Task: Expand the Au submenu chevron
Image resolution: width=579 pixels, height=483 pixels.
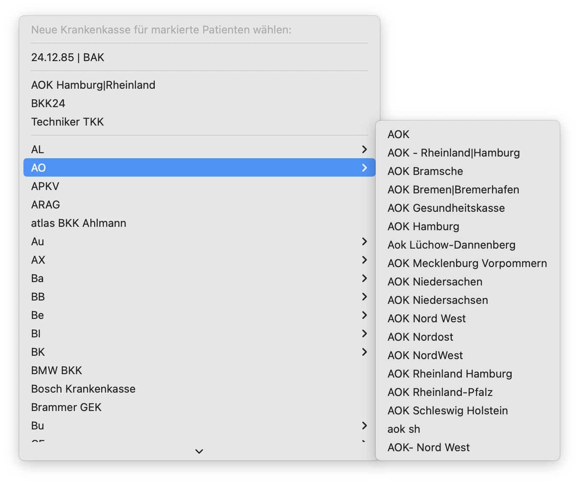Action: tap(364, 241)
